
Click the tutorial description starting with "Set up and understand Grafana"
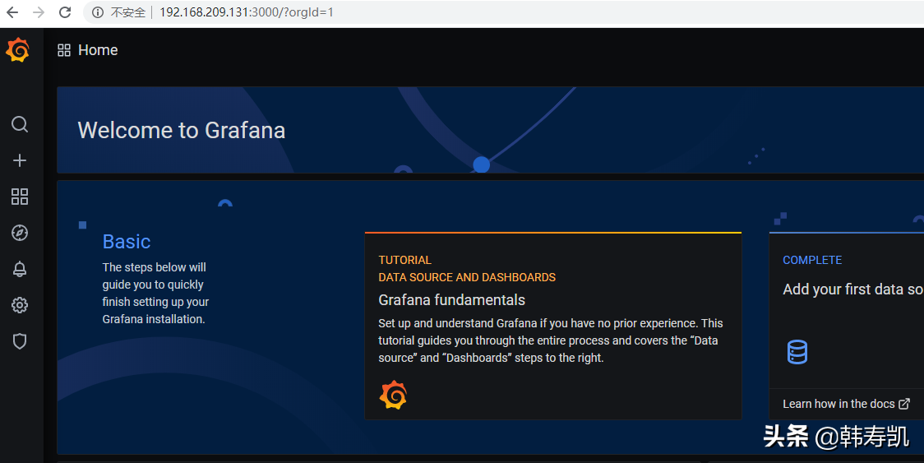(x=551, y=340)
